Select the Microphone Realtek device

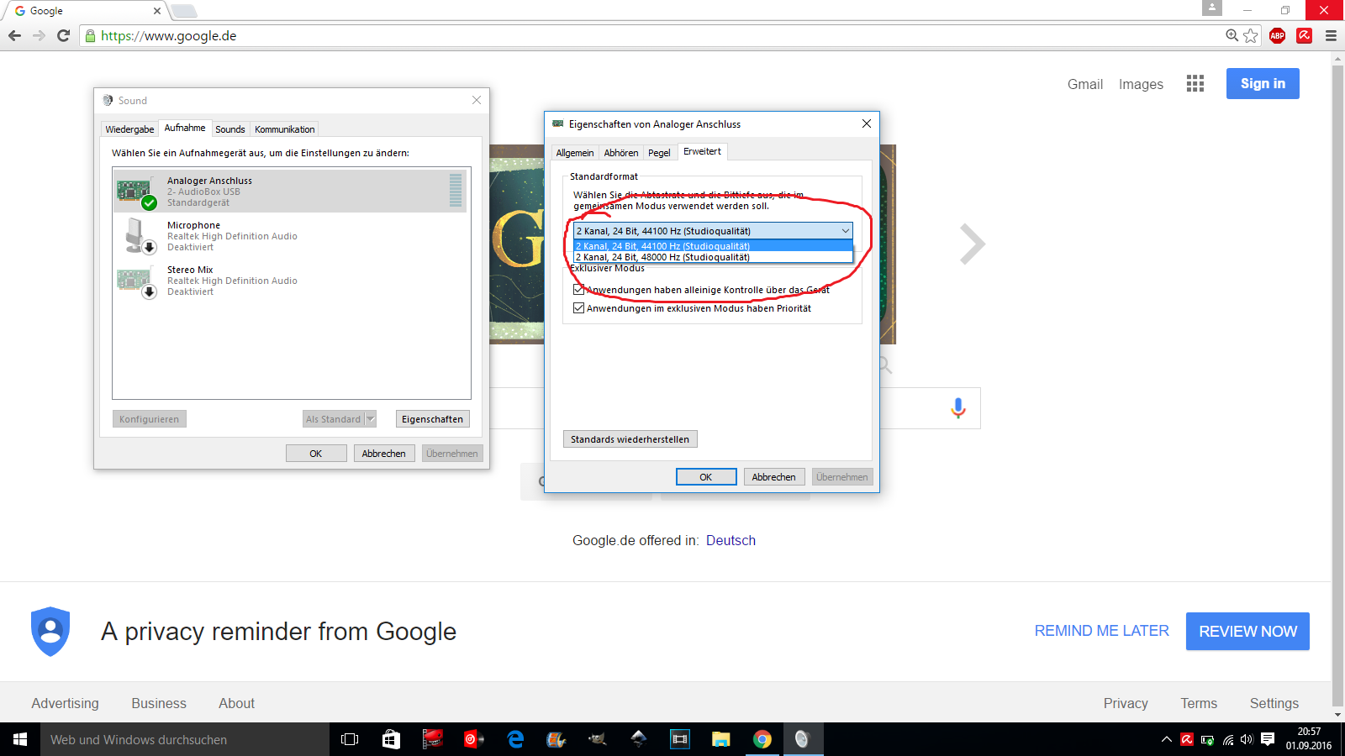290,236
